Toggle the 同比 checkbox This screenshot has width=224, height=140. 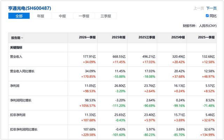207,16
